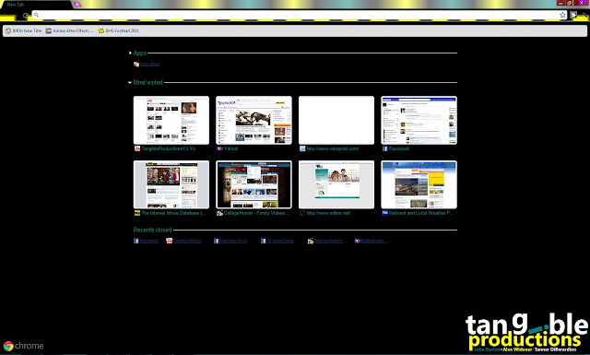
Task: Minimize the Chrome window
Action: coord(561,3)
